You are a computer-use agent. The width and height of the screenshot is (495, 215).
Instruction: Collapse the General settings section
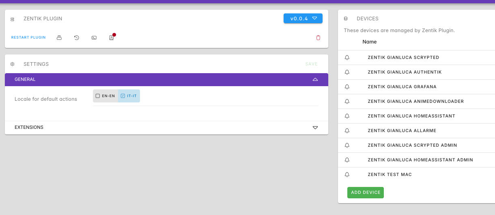[x=315, y=80]
